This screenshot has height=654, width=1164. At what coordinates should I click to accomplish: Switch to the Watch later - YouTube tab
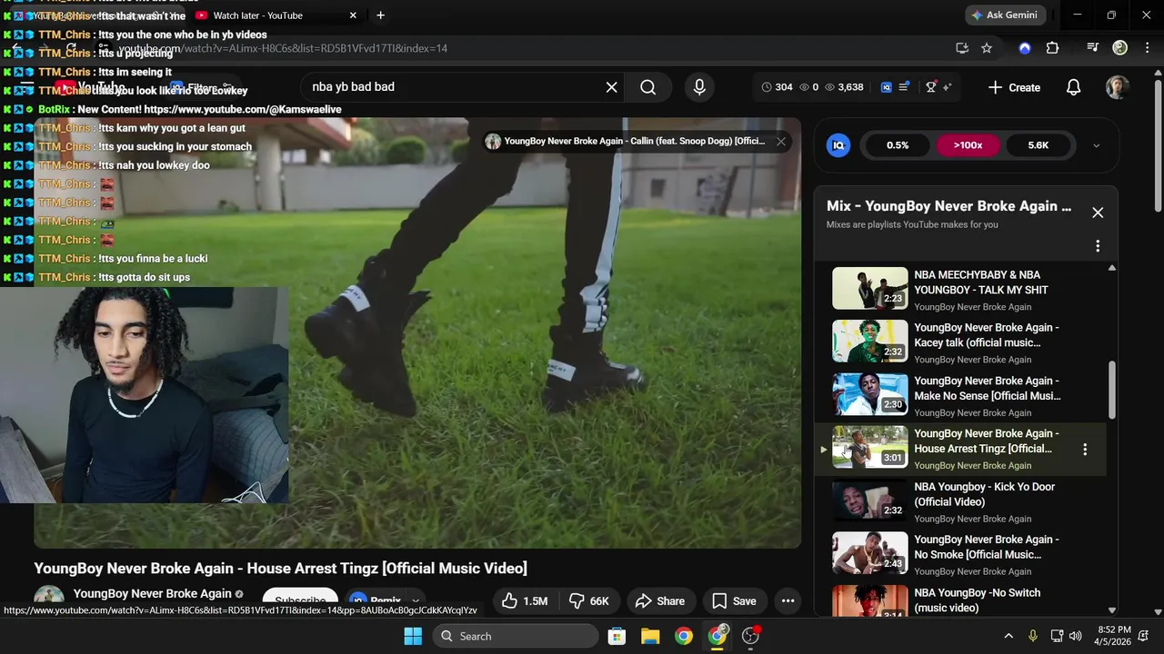pyautogui.click(x=257, y=15)
